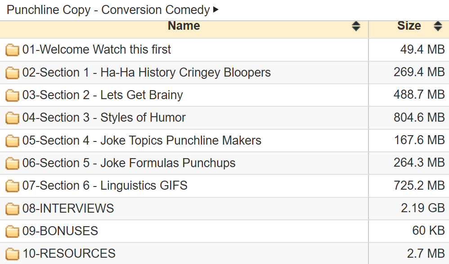
Task: Open the 08-INTERVIEWS folder link
Action: [68, 209]
